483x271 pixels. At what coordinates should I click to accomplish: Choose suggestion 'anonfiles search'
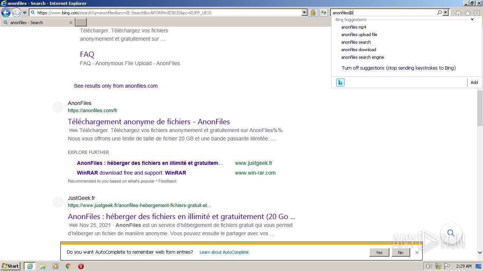click(x=356, y=42)
